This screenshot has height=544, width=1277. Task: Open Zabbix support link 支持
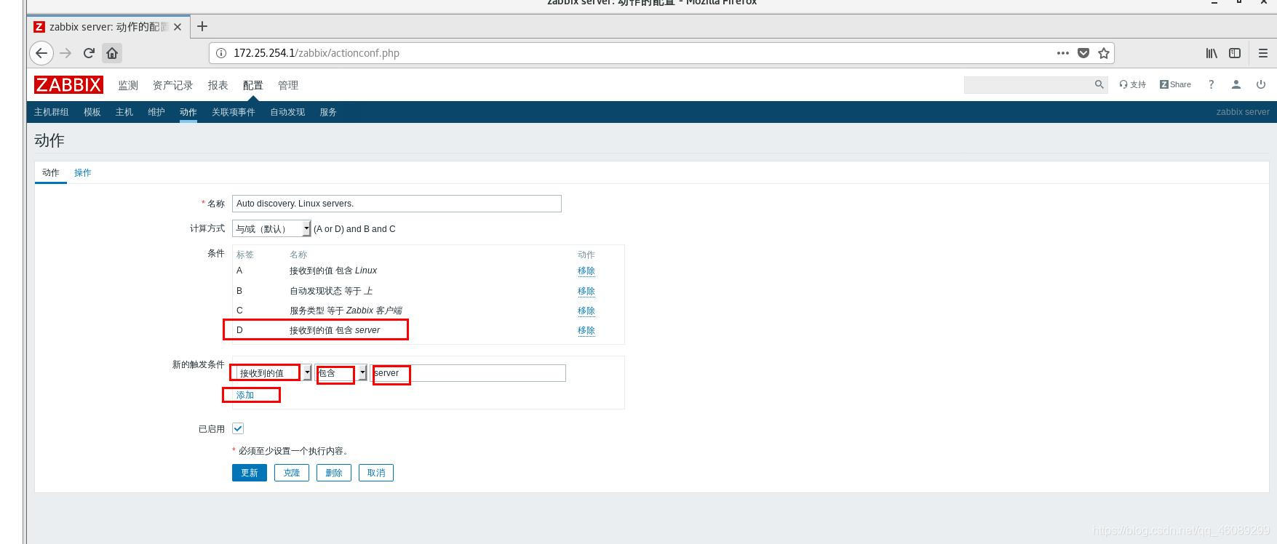[x=1133, y=84]
